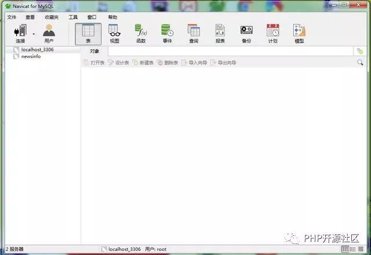Screen dimensions: 371x255
Task: Select the Table (表) toolbar icon
Action: (88, 34)
